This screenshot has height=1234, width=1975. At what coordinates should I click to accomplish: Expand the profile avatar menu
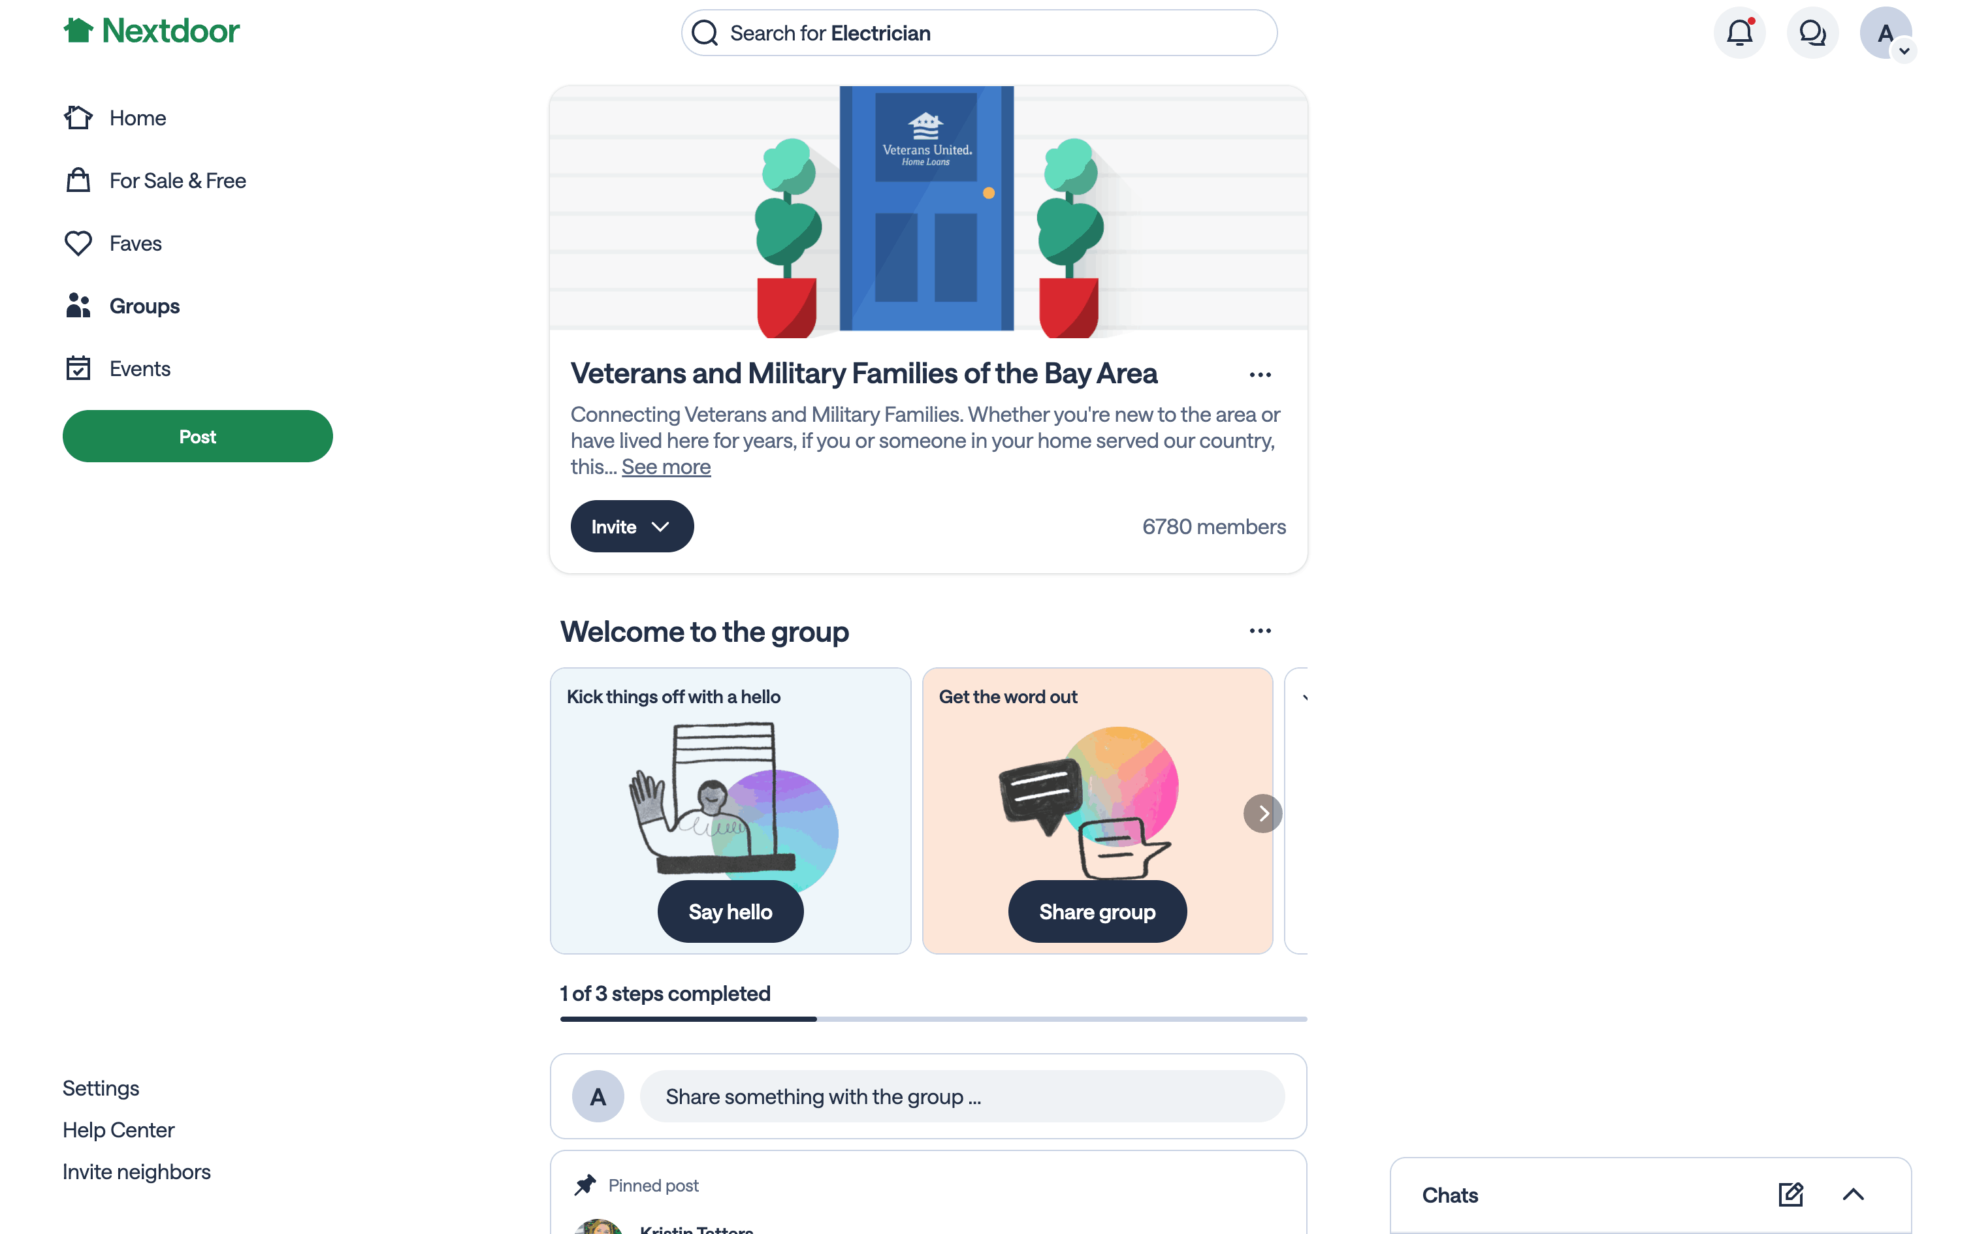1886,33
